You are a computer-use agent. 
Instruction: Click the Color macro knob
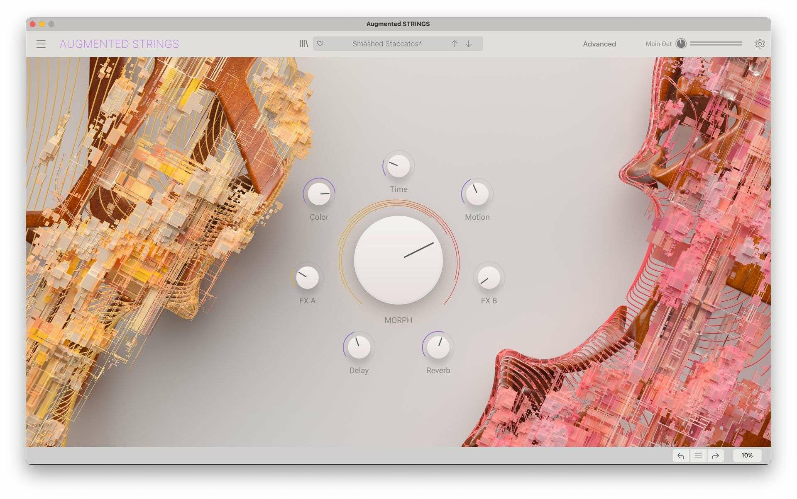[x=319, y=194]
